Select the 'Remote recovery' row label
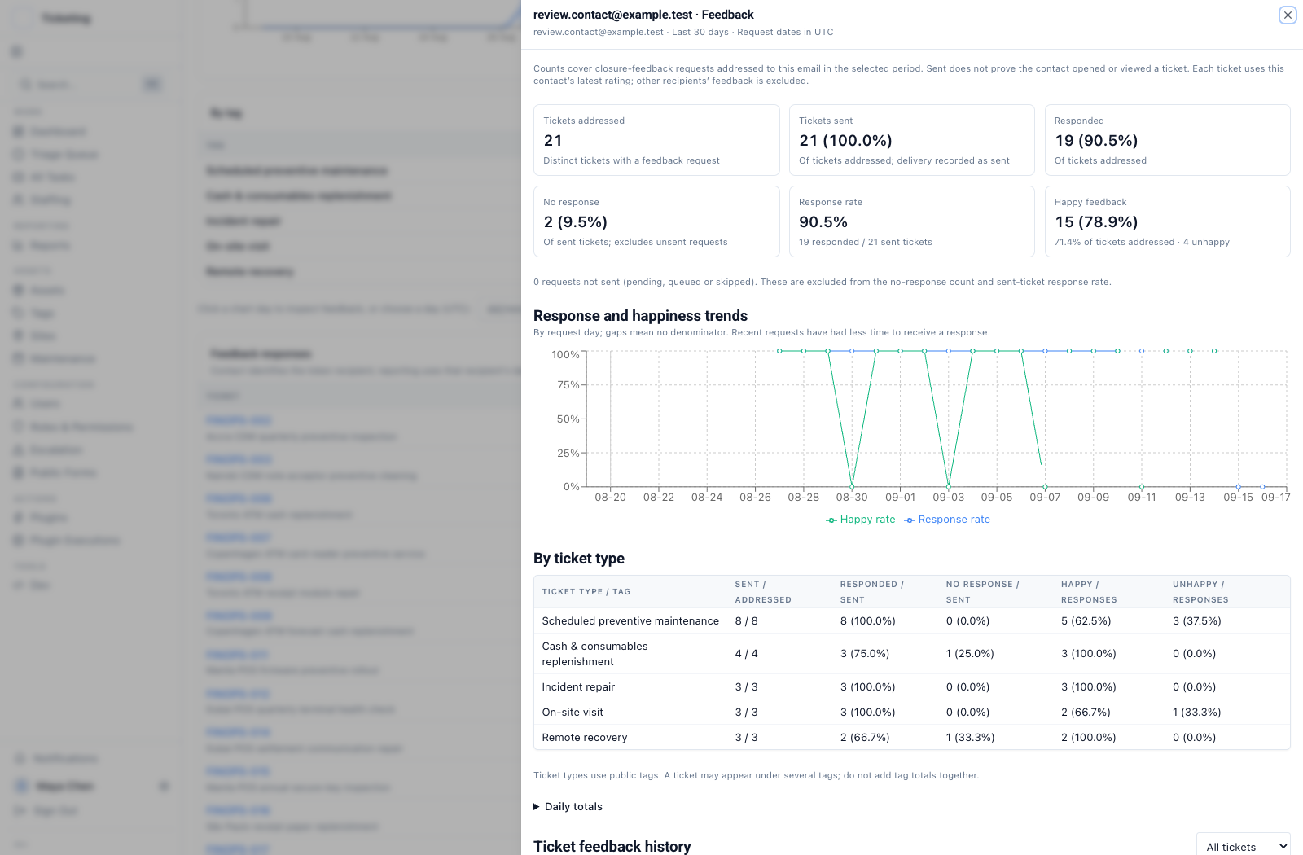The height and width of the screenshot is (855, 1303). [585, 738]
